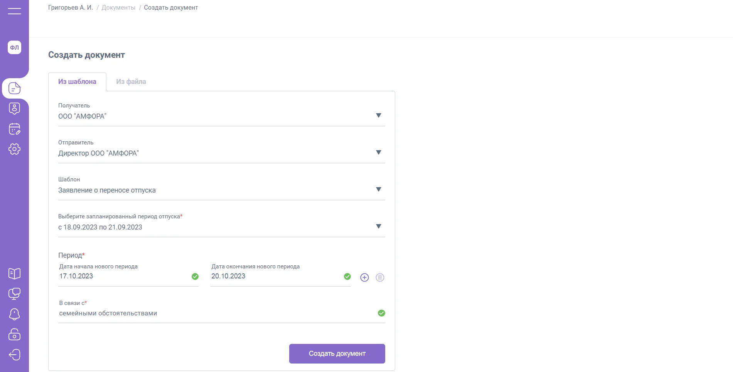Select the Из шаблона tab
Viewport: 733px width, 372px height.
[77, 82]
